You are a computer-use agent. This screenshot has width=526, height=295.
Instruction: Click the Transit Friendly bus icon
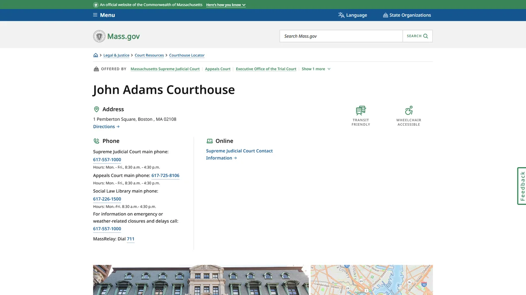[x=361, y=111]
